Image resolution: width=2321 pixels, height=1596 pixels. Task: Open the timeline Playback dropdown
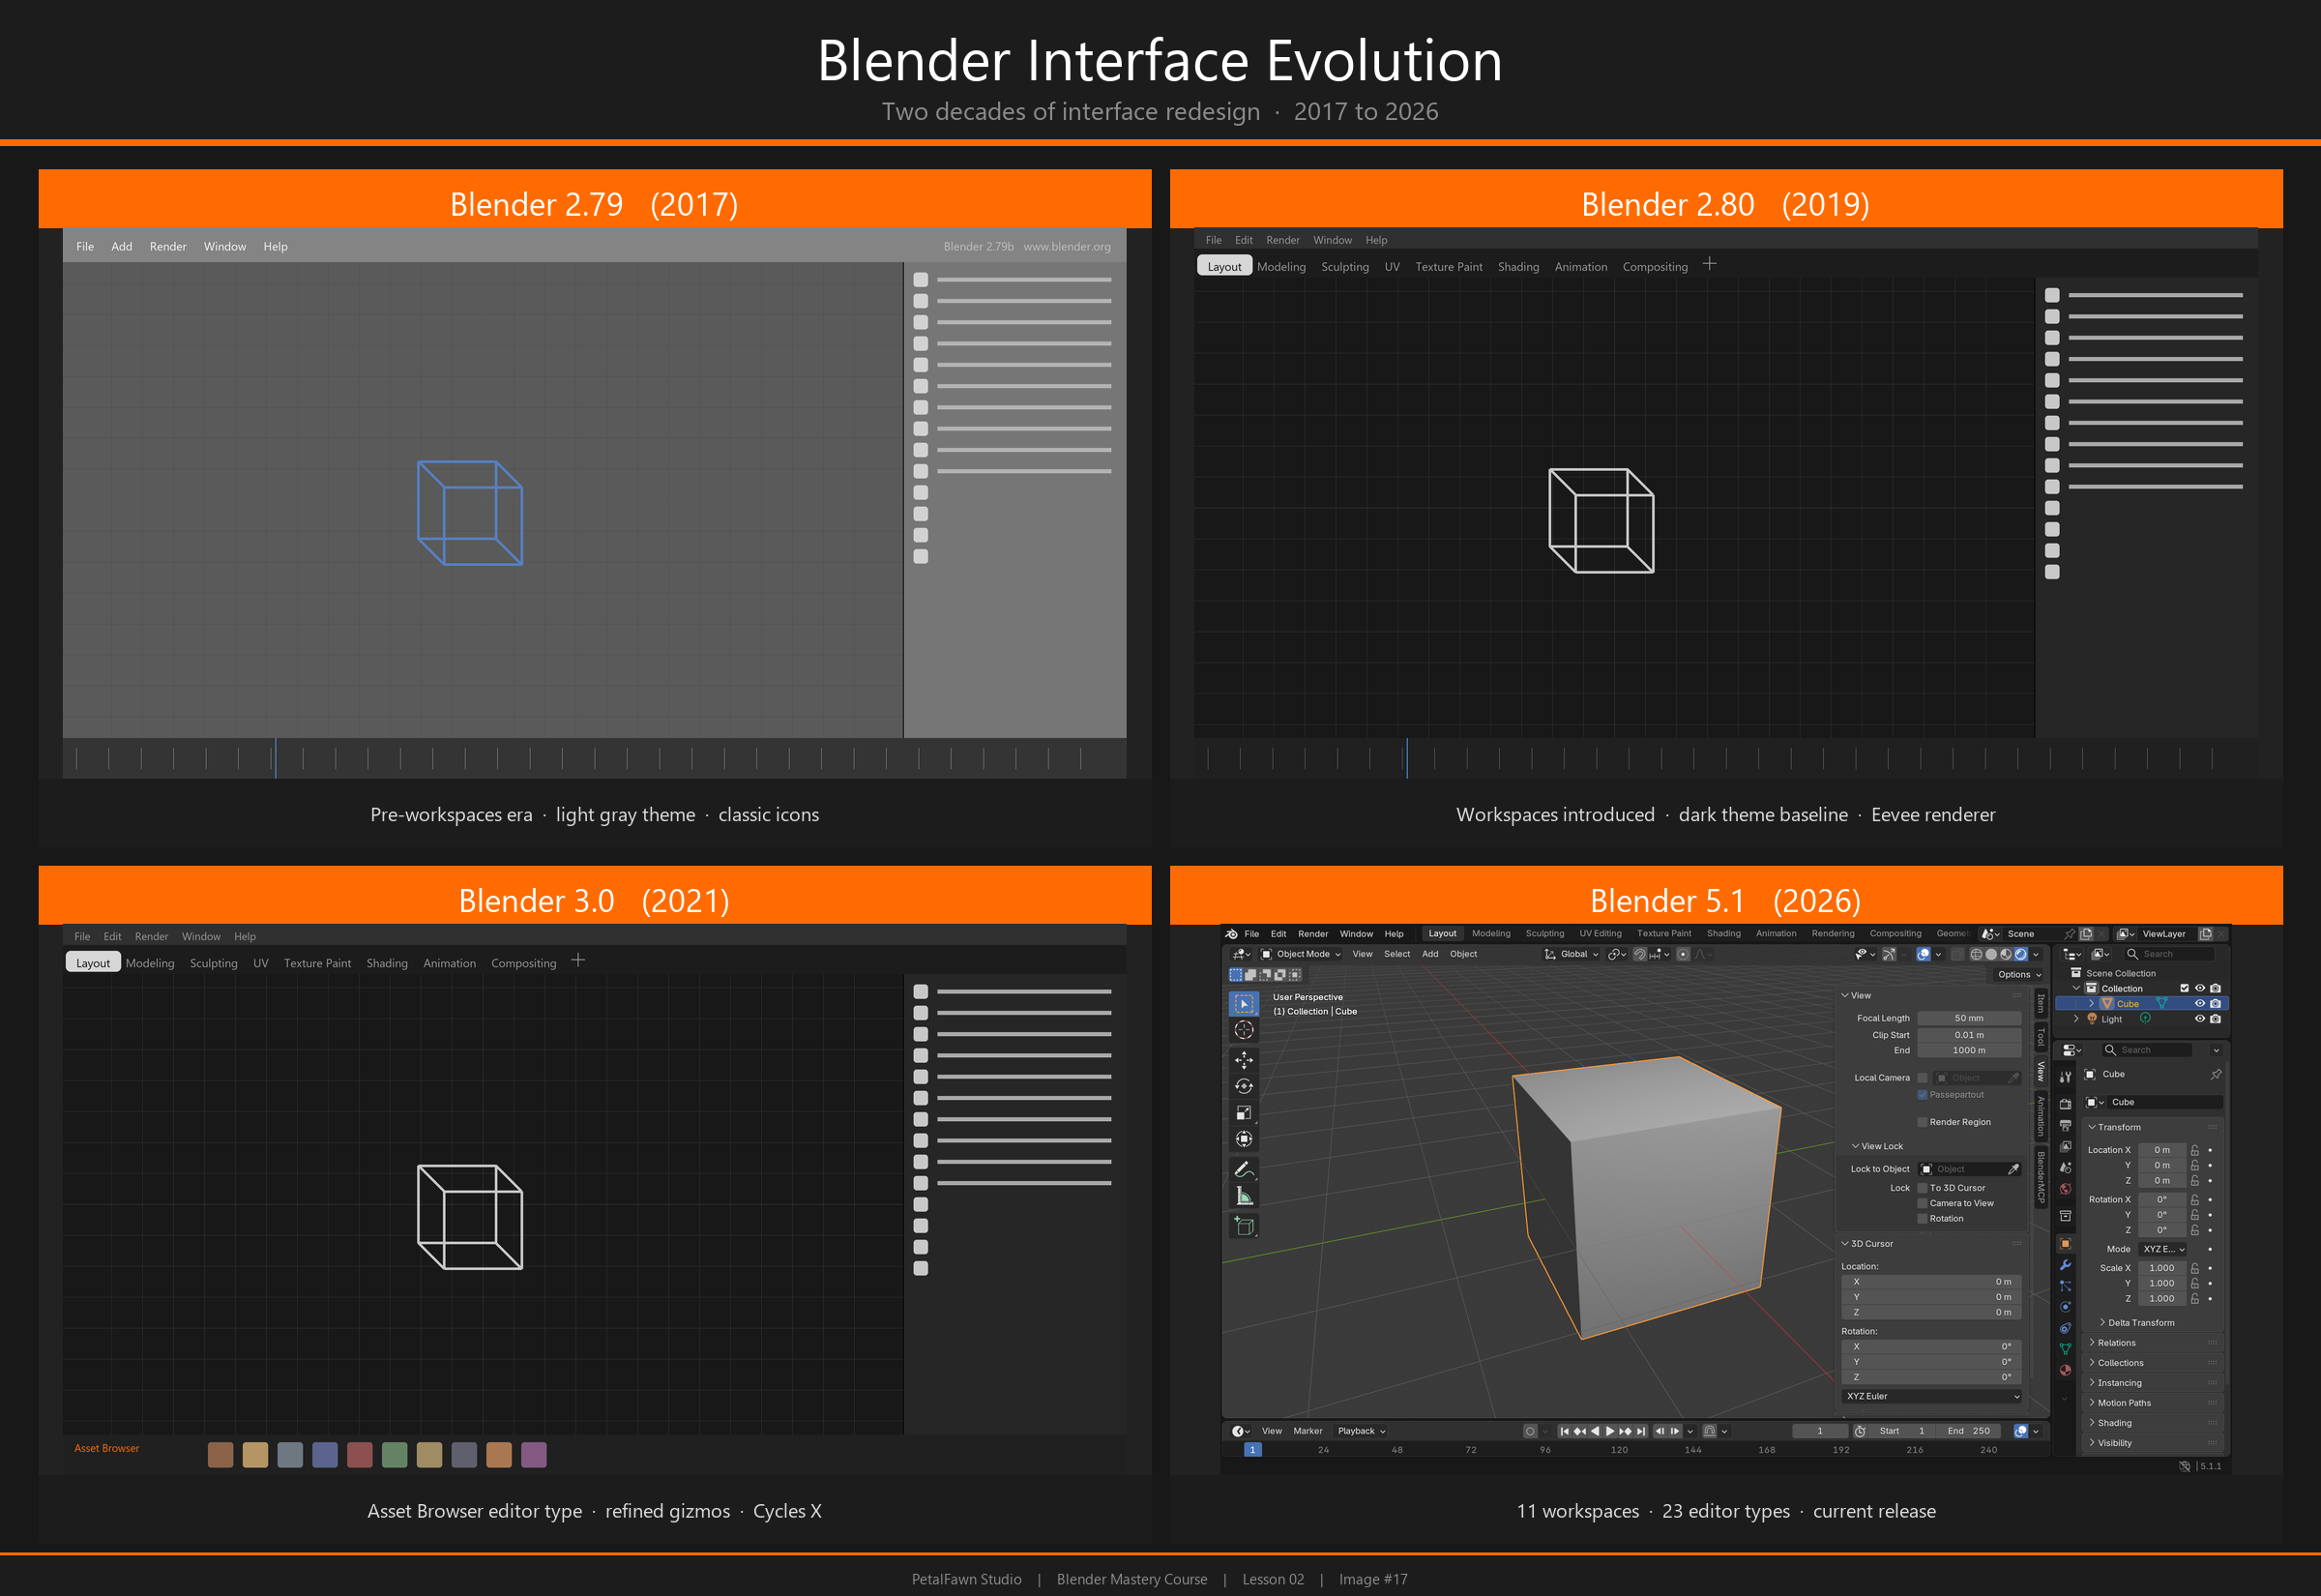pyautogui.click(x=1363, y=1432)
